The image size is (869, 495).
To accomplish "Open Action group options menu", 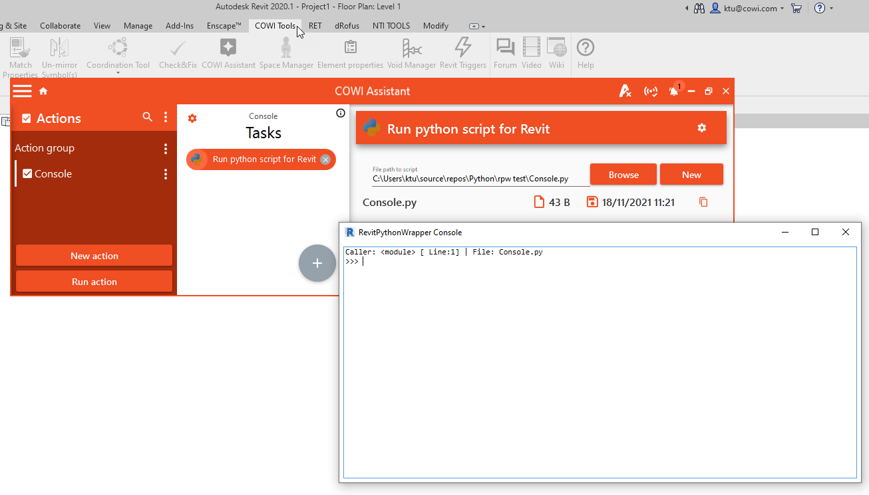I will click(x=166, y=149).
